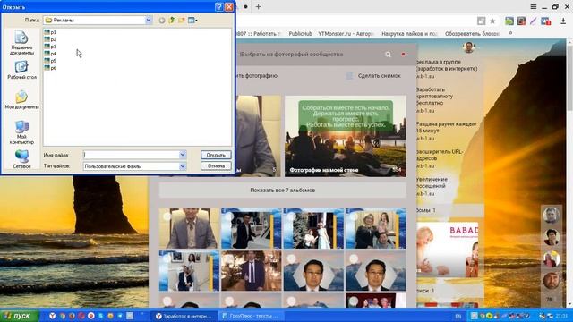Open the Реклама в группе ad link
This screenshot has width=573, height=322.
[447, 65]
